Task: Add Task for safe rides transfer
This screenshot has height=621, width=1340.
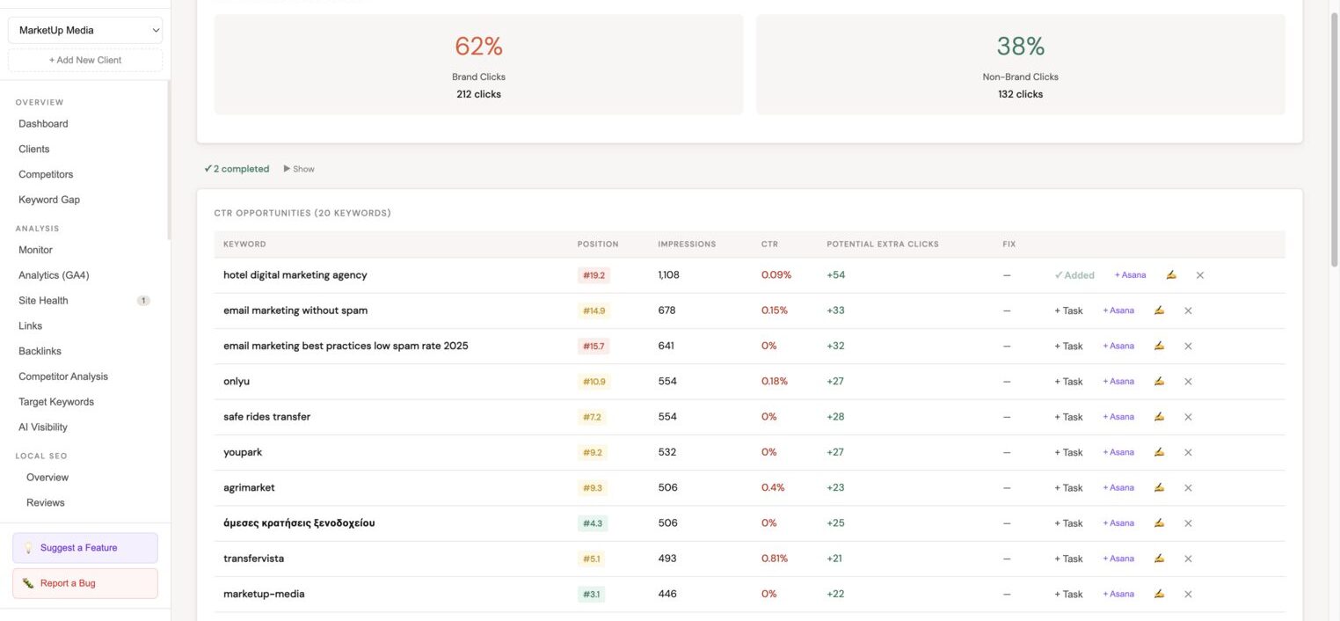Action: 1068,417
